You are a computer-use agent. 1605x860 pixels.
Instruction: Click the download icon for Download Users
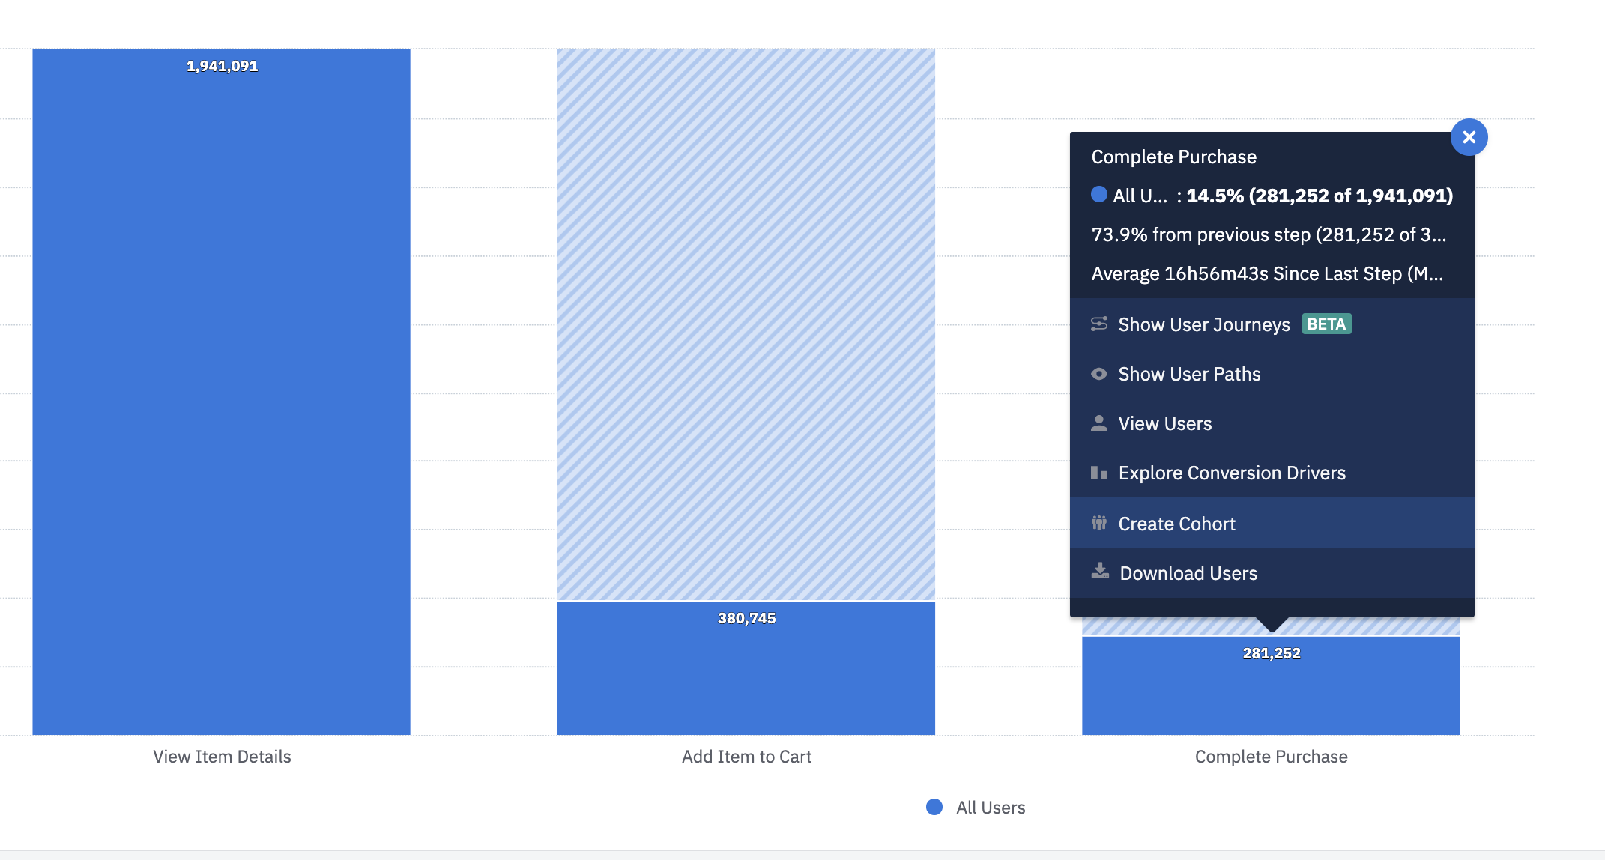pyautogui.click(x=1100, y=572)
